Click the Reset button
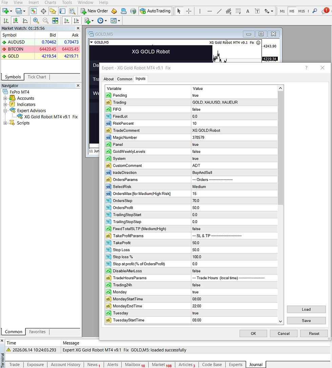Screen dimensions: 332x368 [x=314, y=333]
